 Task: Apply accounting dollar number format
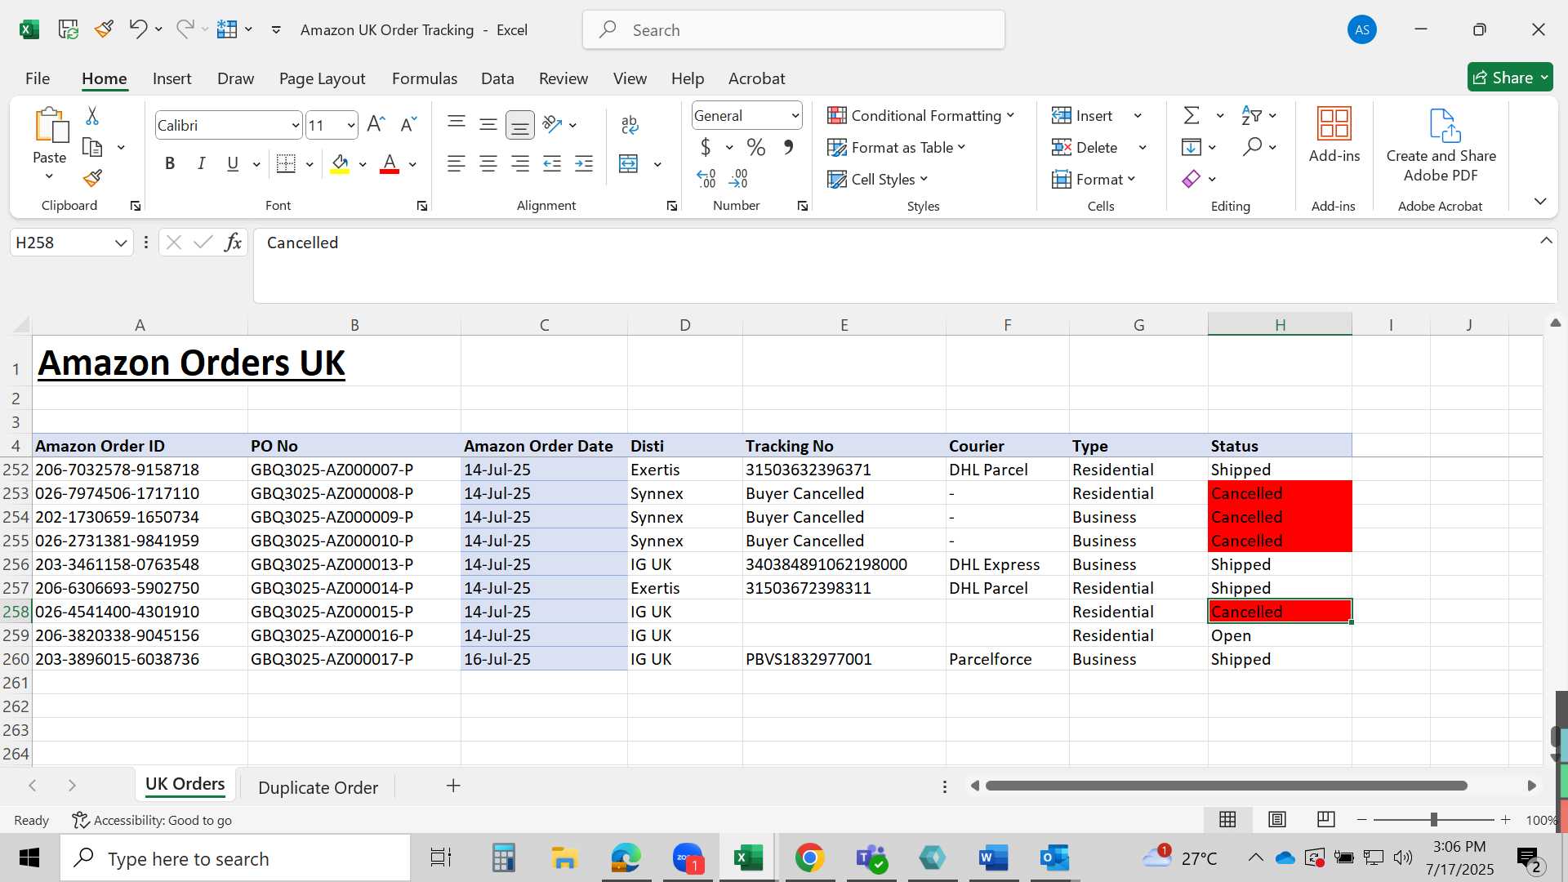click(x=706, y=147)
